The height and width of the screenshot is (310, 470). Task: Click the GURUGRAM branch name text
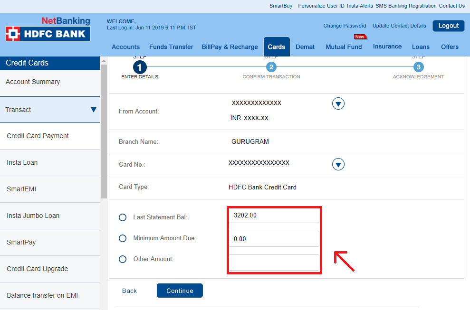click(250, 141)
